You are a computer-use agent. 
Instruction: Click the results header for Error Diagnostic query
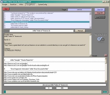(26, 69)
